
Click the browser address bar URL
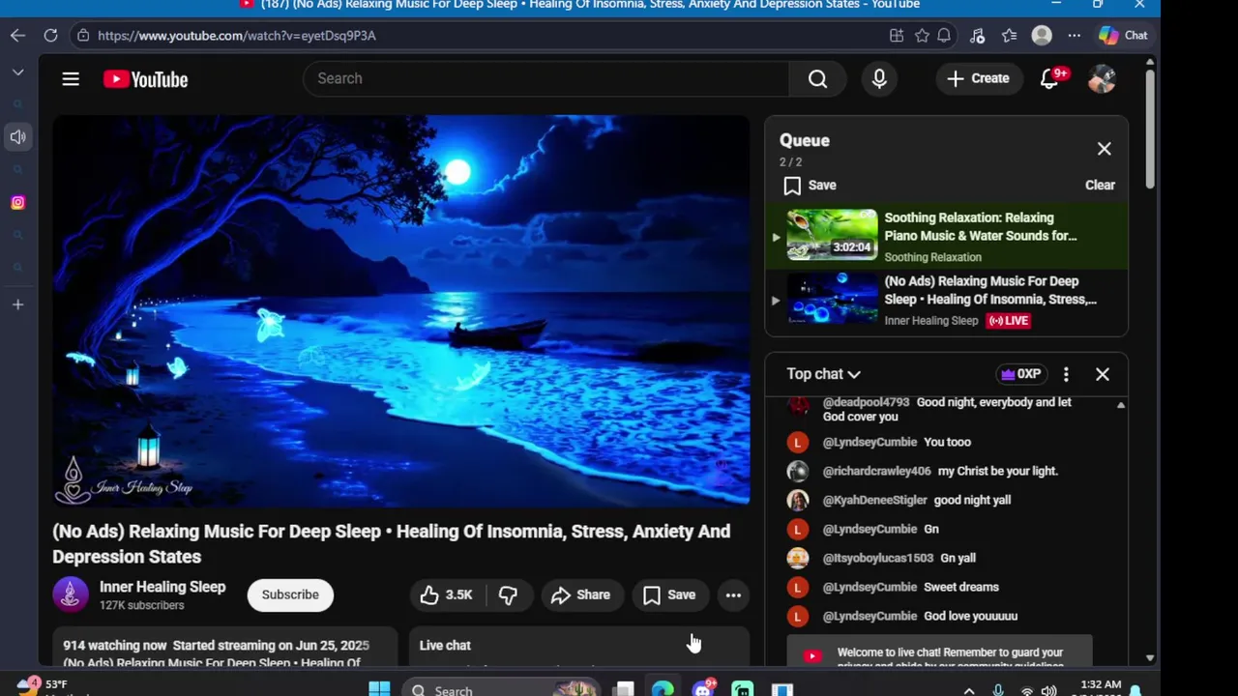click(237, 35)
